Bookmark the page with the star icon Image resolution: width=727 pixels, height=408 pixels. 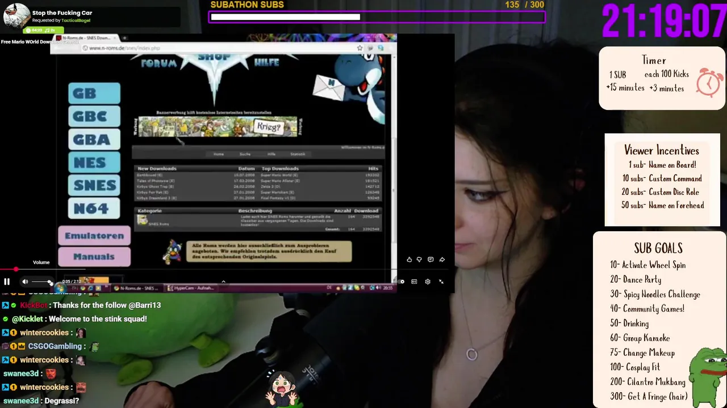pos(360,48)
